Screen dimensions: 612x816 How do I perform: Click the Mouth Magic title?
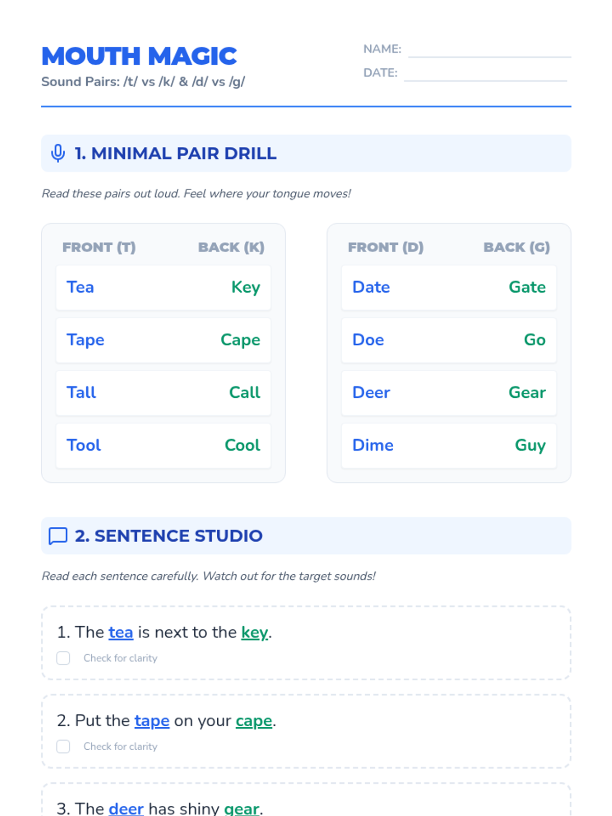139,56
